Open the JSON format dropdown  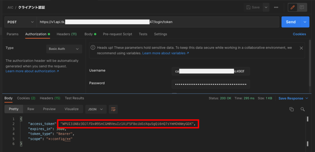pyautogui.click(x=96, y=109)
